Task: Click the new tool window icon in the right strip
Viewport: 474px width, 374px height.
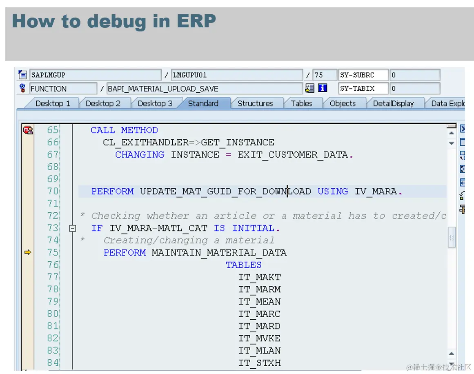Action: point(463,142)
